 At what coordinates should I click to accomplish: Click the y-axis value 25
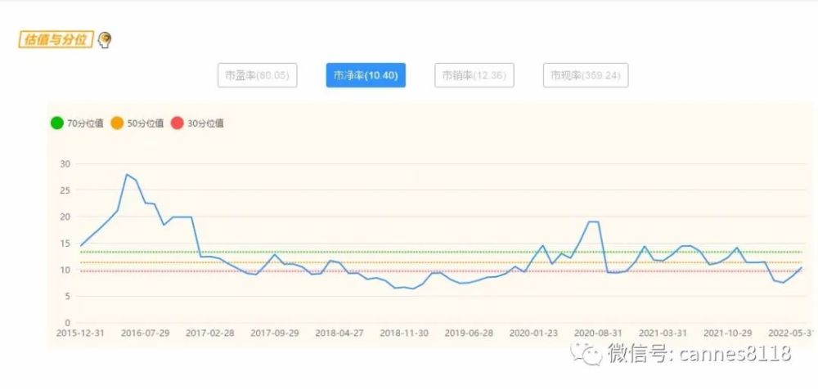point(65,190)
